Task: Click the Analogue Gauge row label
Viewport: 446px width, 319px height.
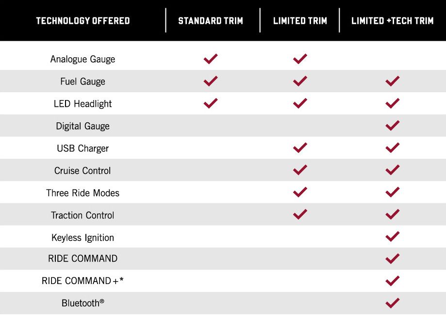Action: tap(83, 59)
